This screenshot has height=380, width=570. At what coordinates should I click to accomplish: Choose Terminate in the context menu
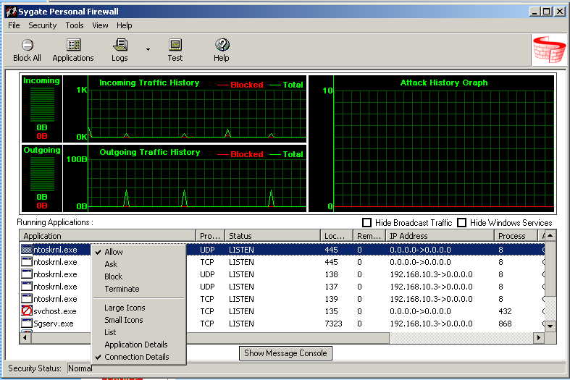coord(138,289)
